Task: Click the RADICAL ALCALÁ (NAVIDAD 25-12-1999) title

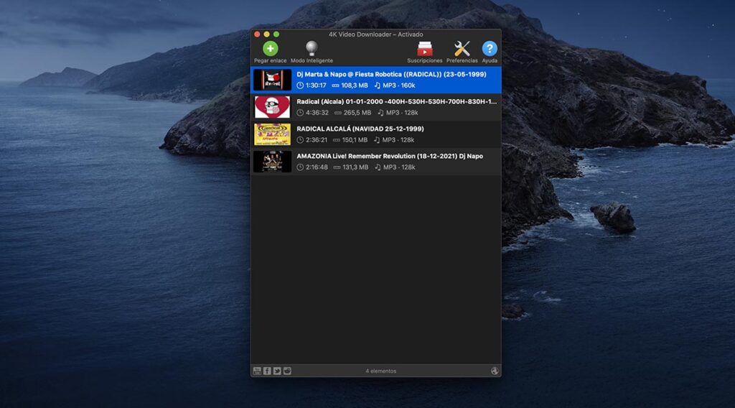Action: [x=360, y=129]
